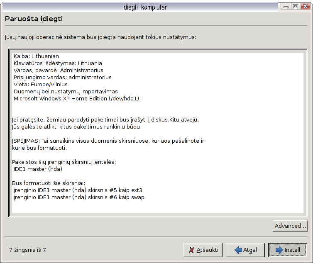Viewport: 313px width, 263px height.
Task: Go back with the Atgal button
Action: 245,250
